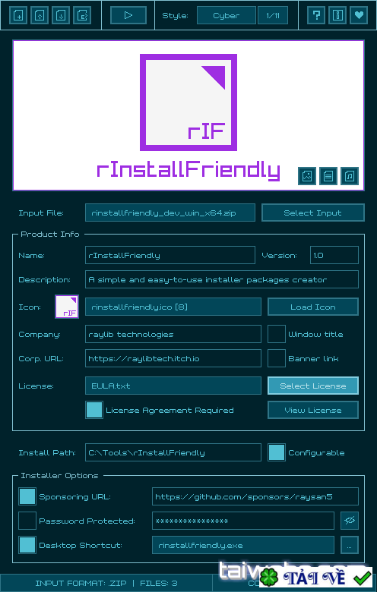Edit the Install Path field
The width and height of the screenshot is (377, 592).
(x=173, y=452)
